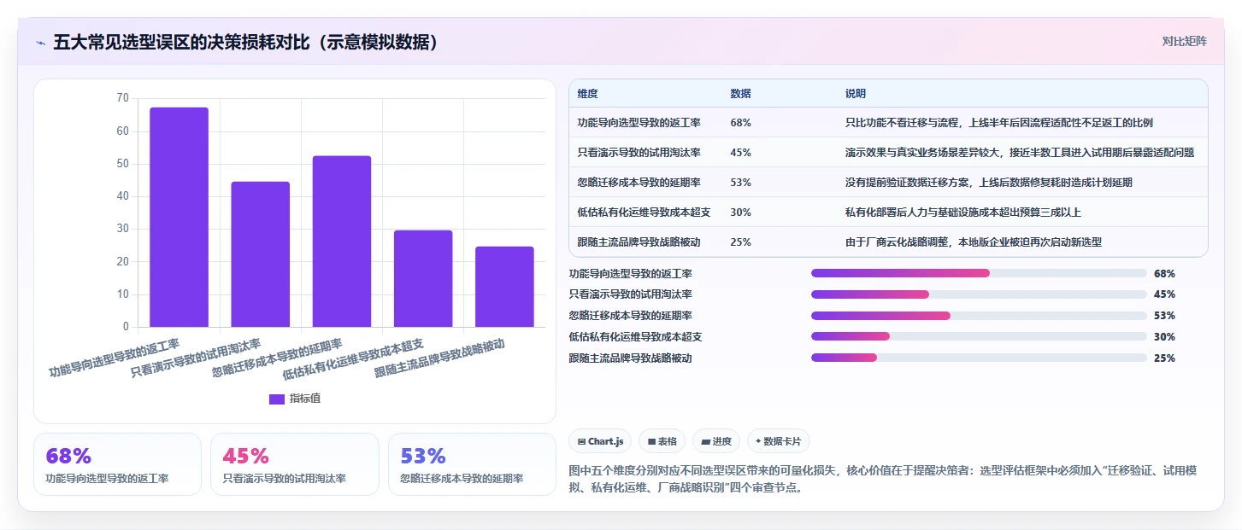Screen dimensions: 1242x530
Task: Click the 数据 column header
Action: pos(740,94)
